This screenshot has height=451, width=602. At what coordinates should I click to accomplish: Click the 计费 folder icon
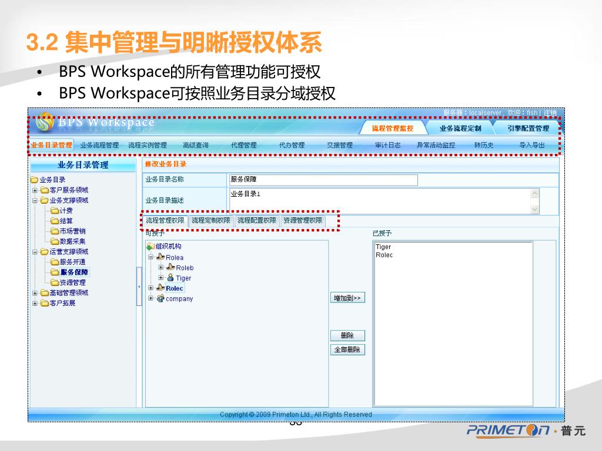click(55, 211)
